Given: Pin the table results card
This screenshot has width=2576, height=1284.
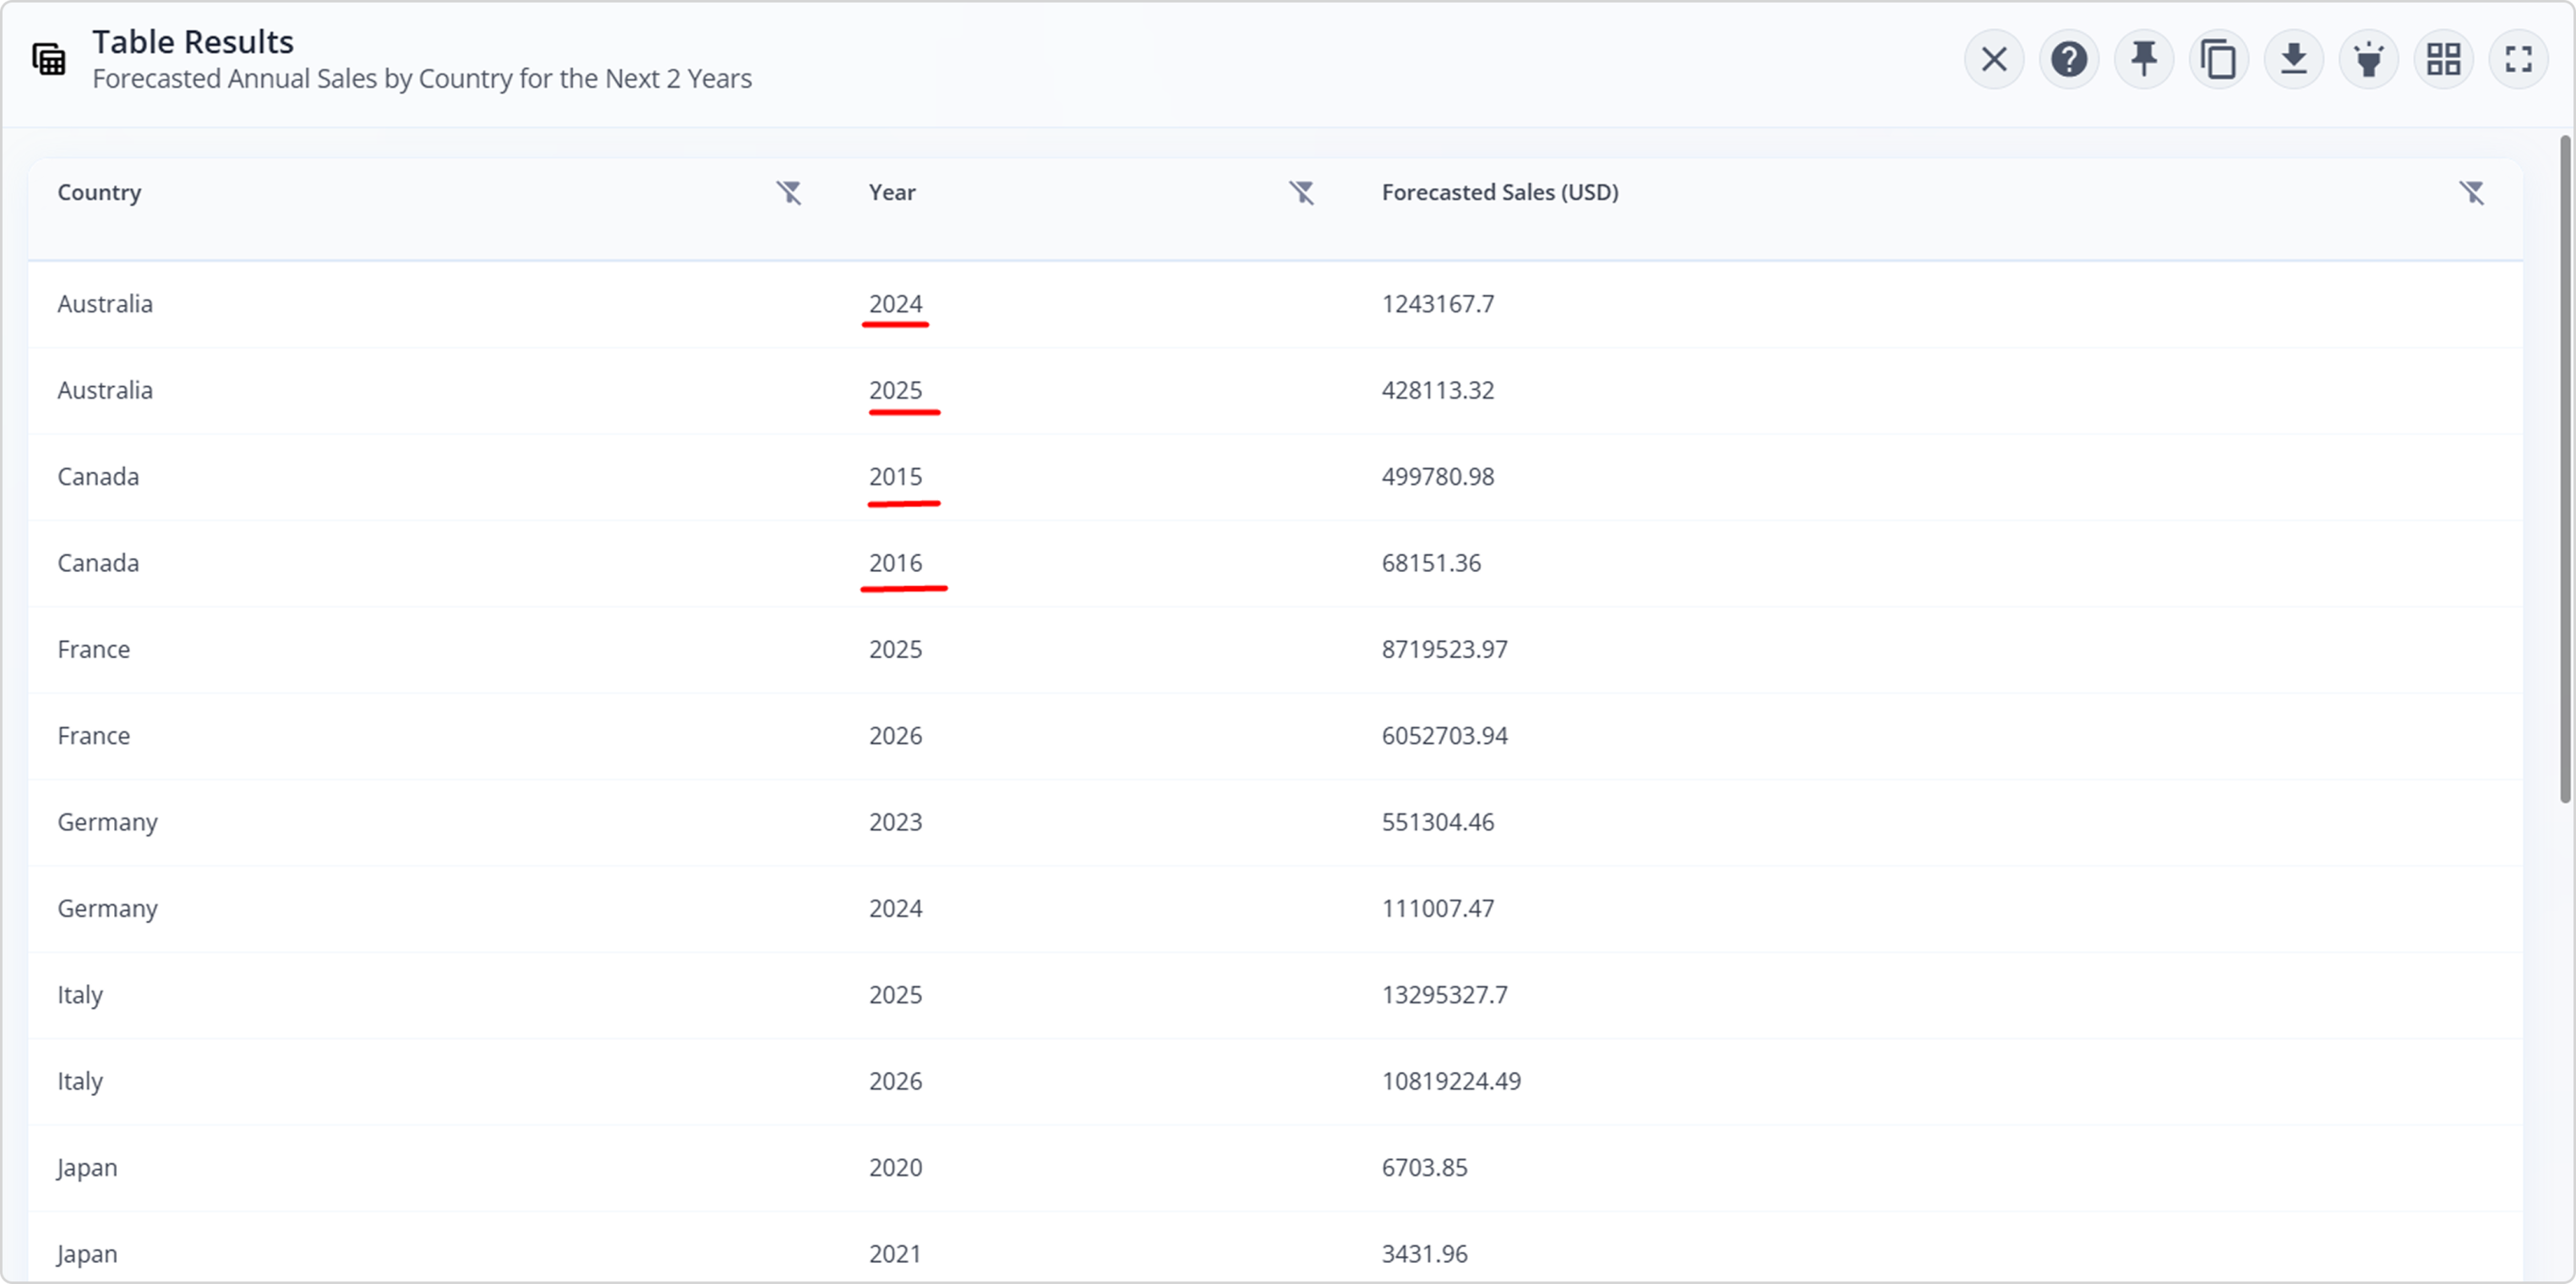Looking at the screenshot, I should pos(2143,60).
